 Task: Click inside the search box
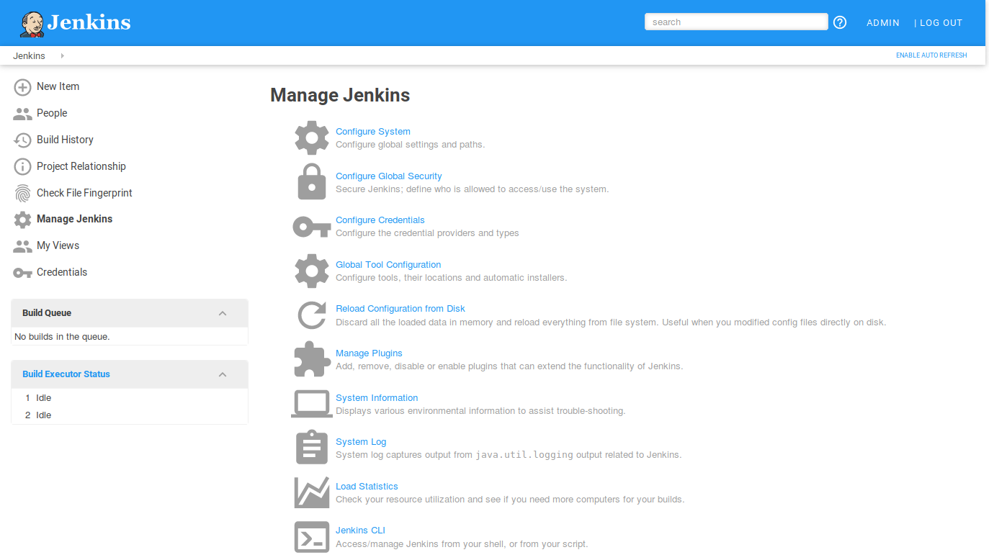point(735,21)
